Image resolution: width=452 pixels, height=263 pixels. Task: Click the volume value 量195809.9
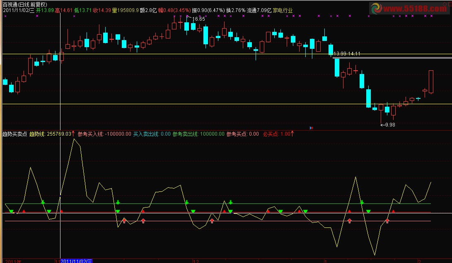click(126, 10)
